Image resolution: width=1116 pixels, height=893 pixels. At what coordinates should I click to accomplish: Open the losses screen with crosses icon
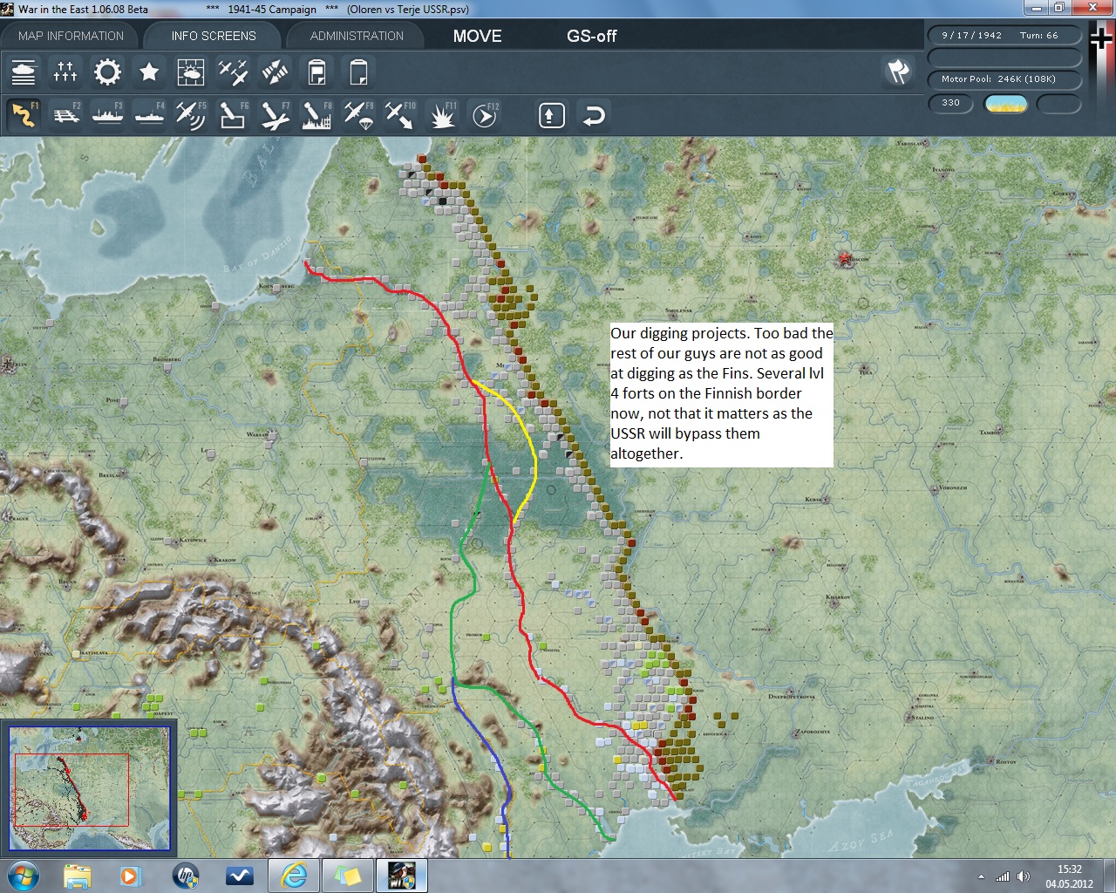[x=65, y=72]
